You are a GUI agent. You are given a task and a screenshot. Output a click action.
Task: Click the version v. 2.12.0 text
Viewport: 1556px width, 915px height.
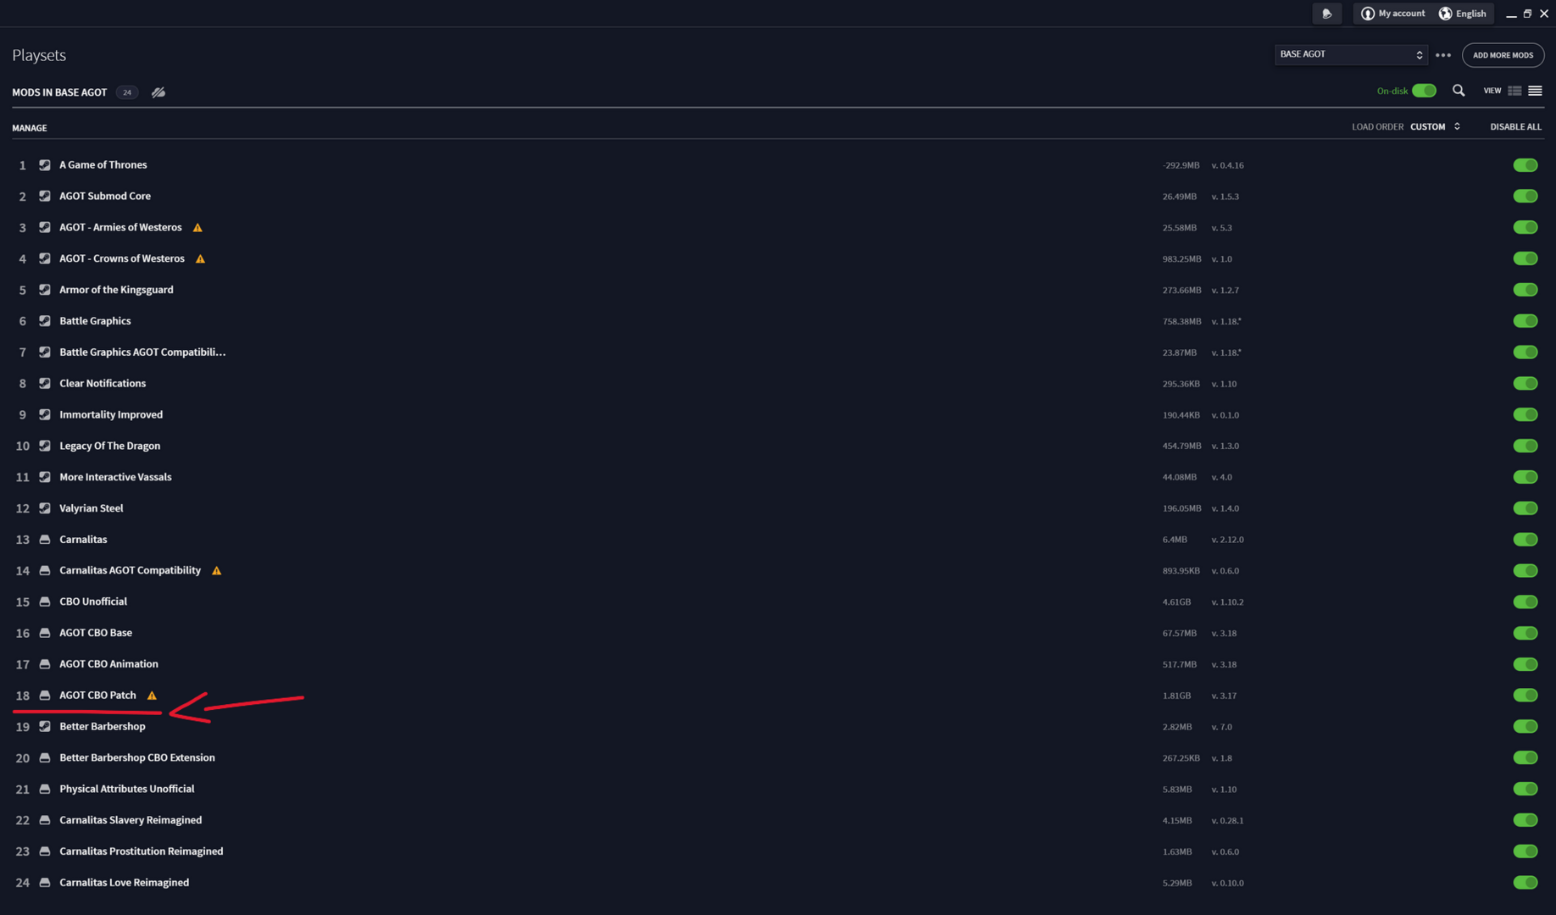[1227, 540]
